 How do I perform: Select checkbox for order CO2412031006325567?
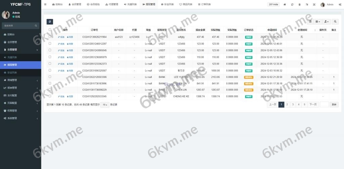coord(50,70)
